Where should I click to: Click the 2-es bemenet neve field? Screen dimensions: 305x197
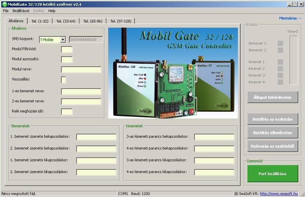[81, 102]
